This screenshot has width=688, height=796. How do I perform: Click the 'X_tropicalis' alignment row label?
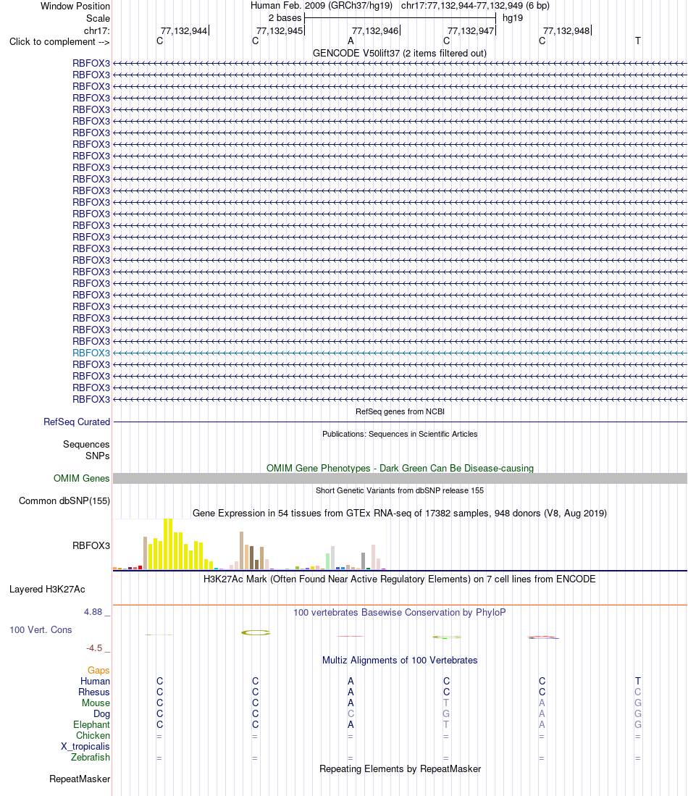click(x=85, y=746)
